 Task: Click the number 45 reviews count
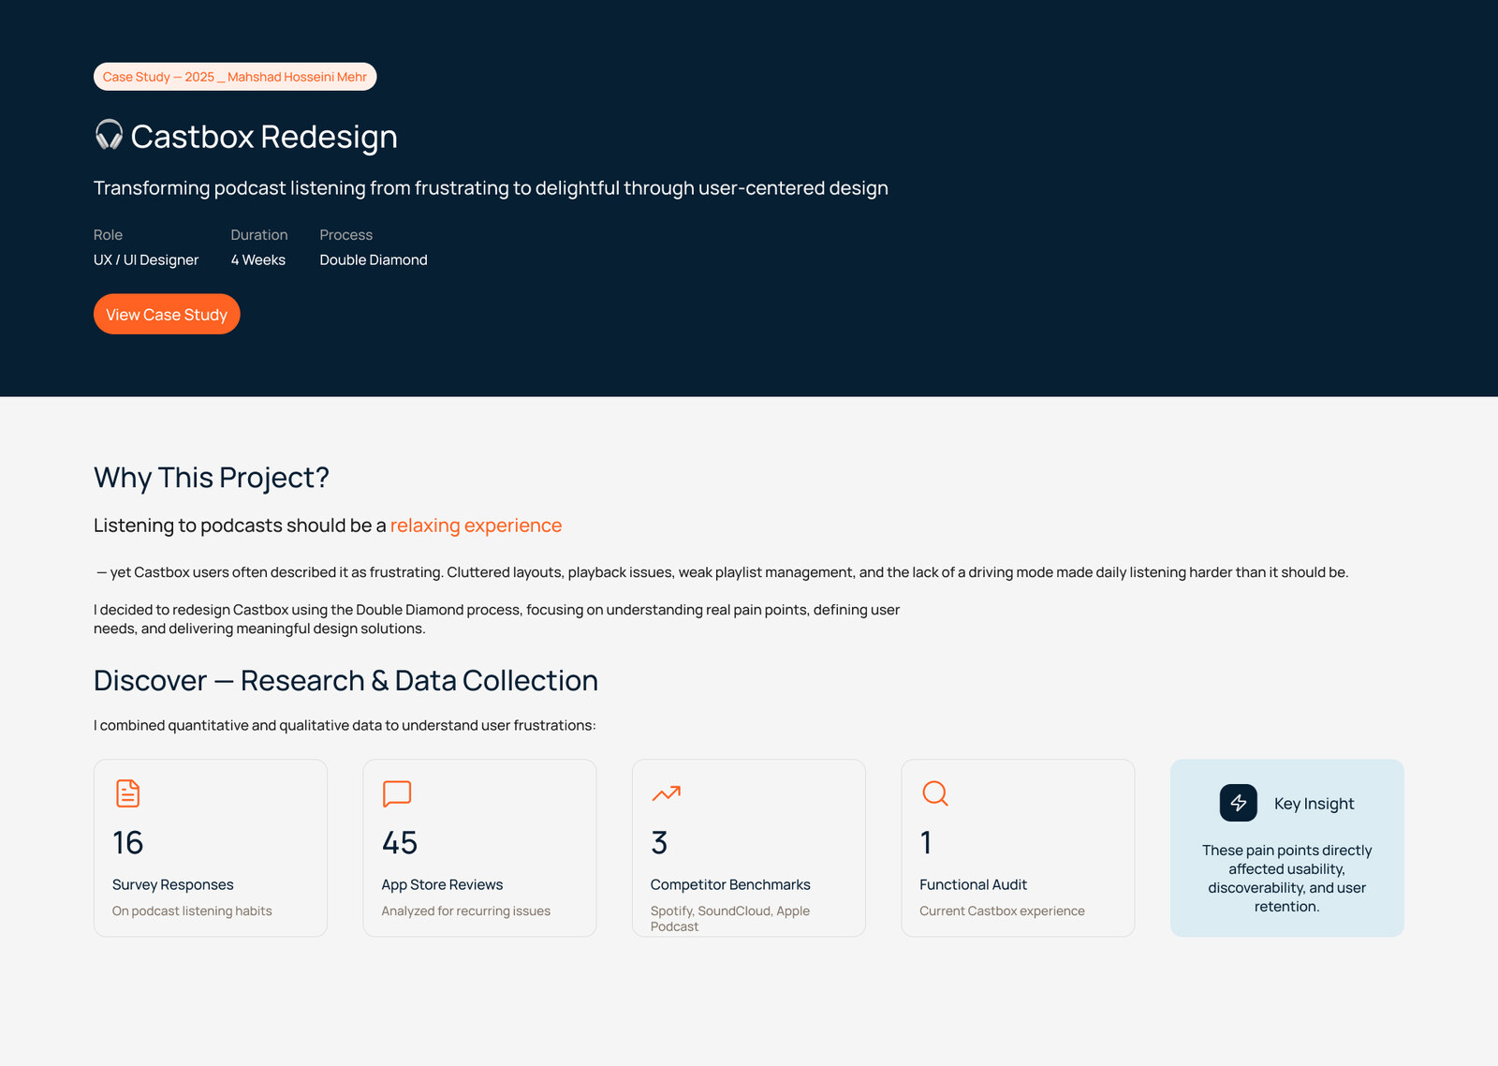(x=400, y=843)
